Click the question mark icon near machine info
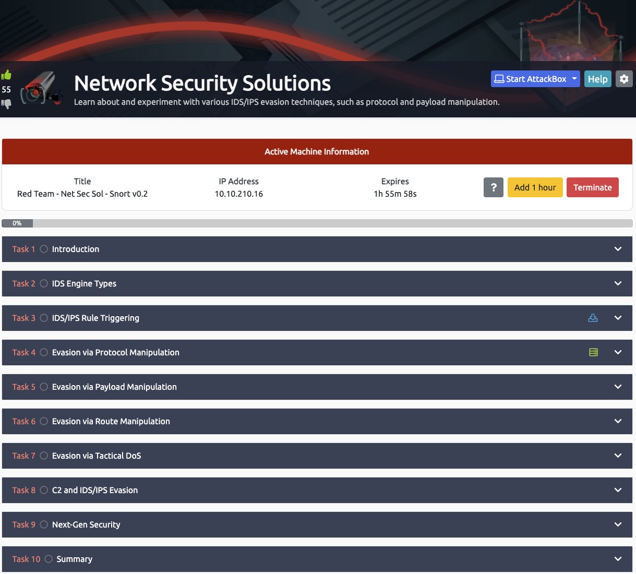Viewport: 636px width, 574px height. point(493,187)
